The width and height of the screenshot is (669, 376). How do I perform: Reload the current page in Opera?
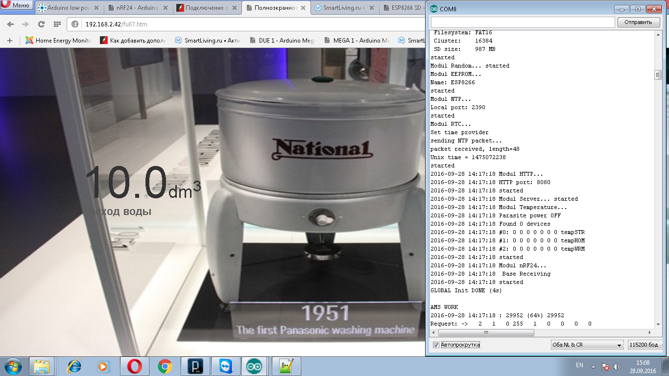click(41, 24)
